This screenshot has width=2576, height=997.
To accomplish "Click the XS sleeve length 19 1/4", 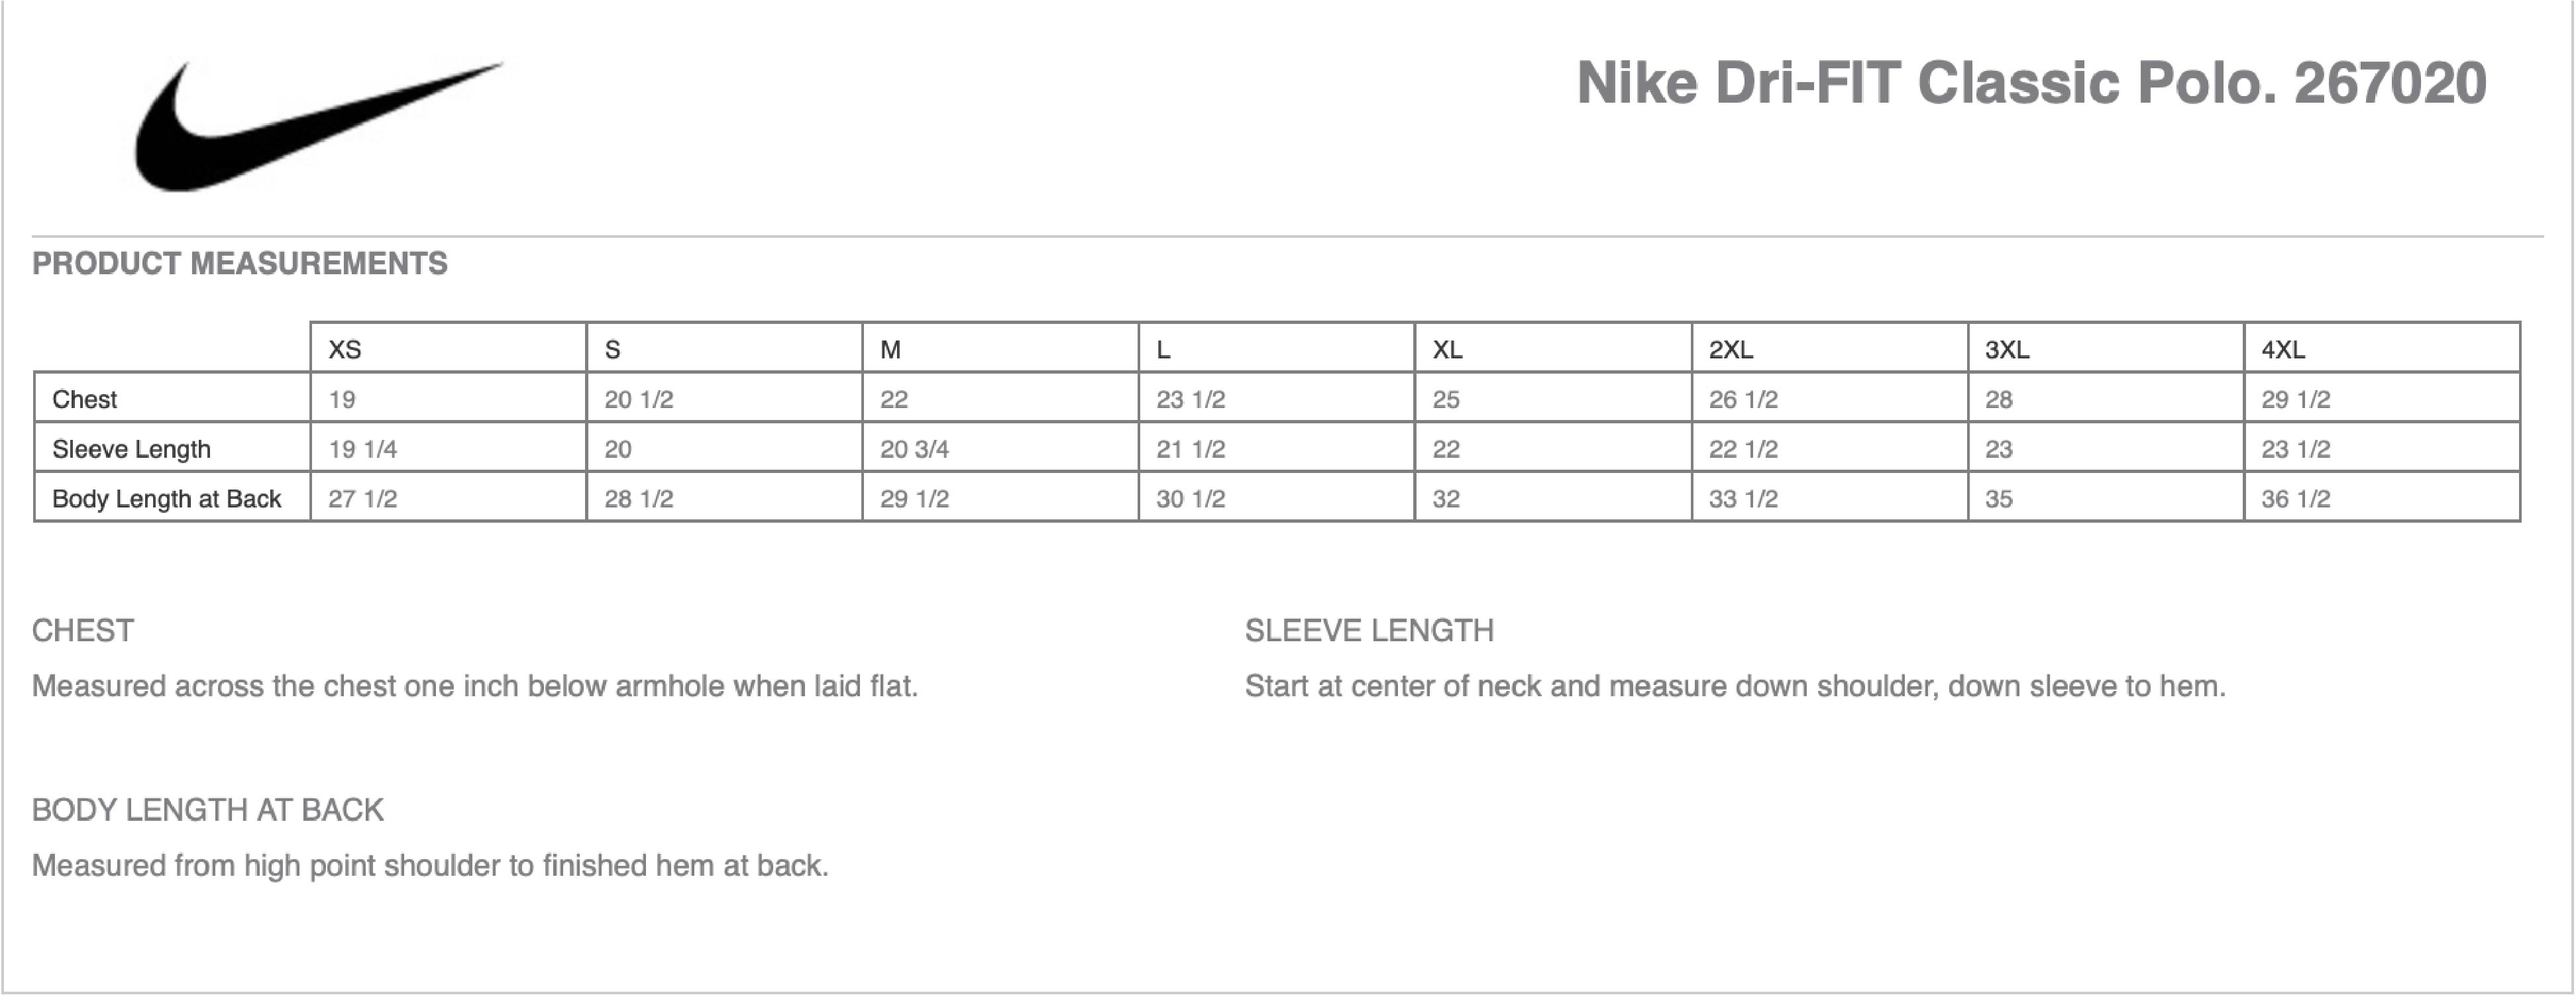I will pyautogui.click(x=363, y=449).
